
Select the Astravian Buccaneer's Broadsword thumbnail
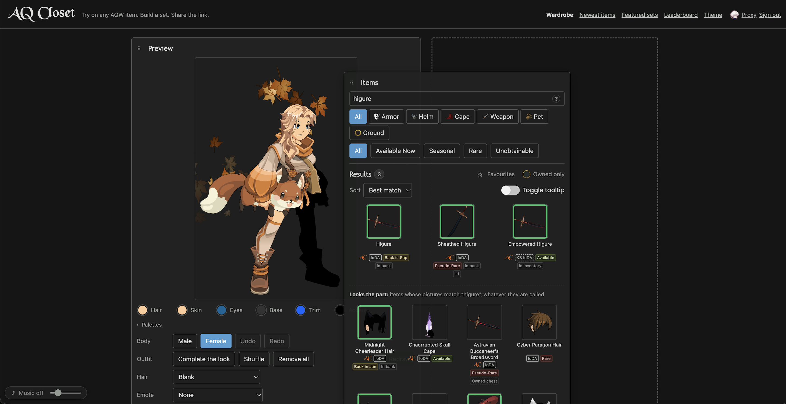point(484,322)
